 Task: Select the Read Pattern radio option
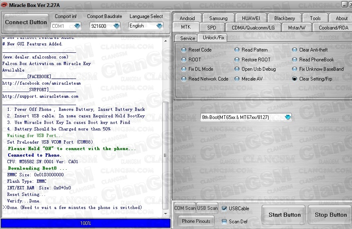(237, 50)
